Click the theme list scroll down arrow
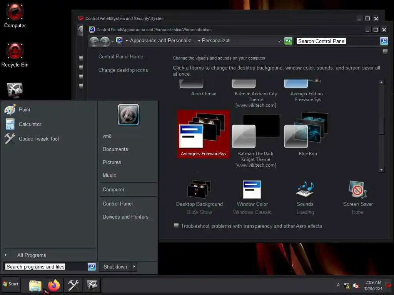 tap(381, 170)
